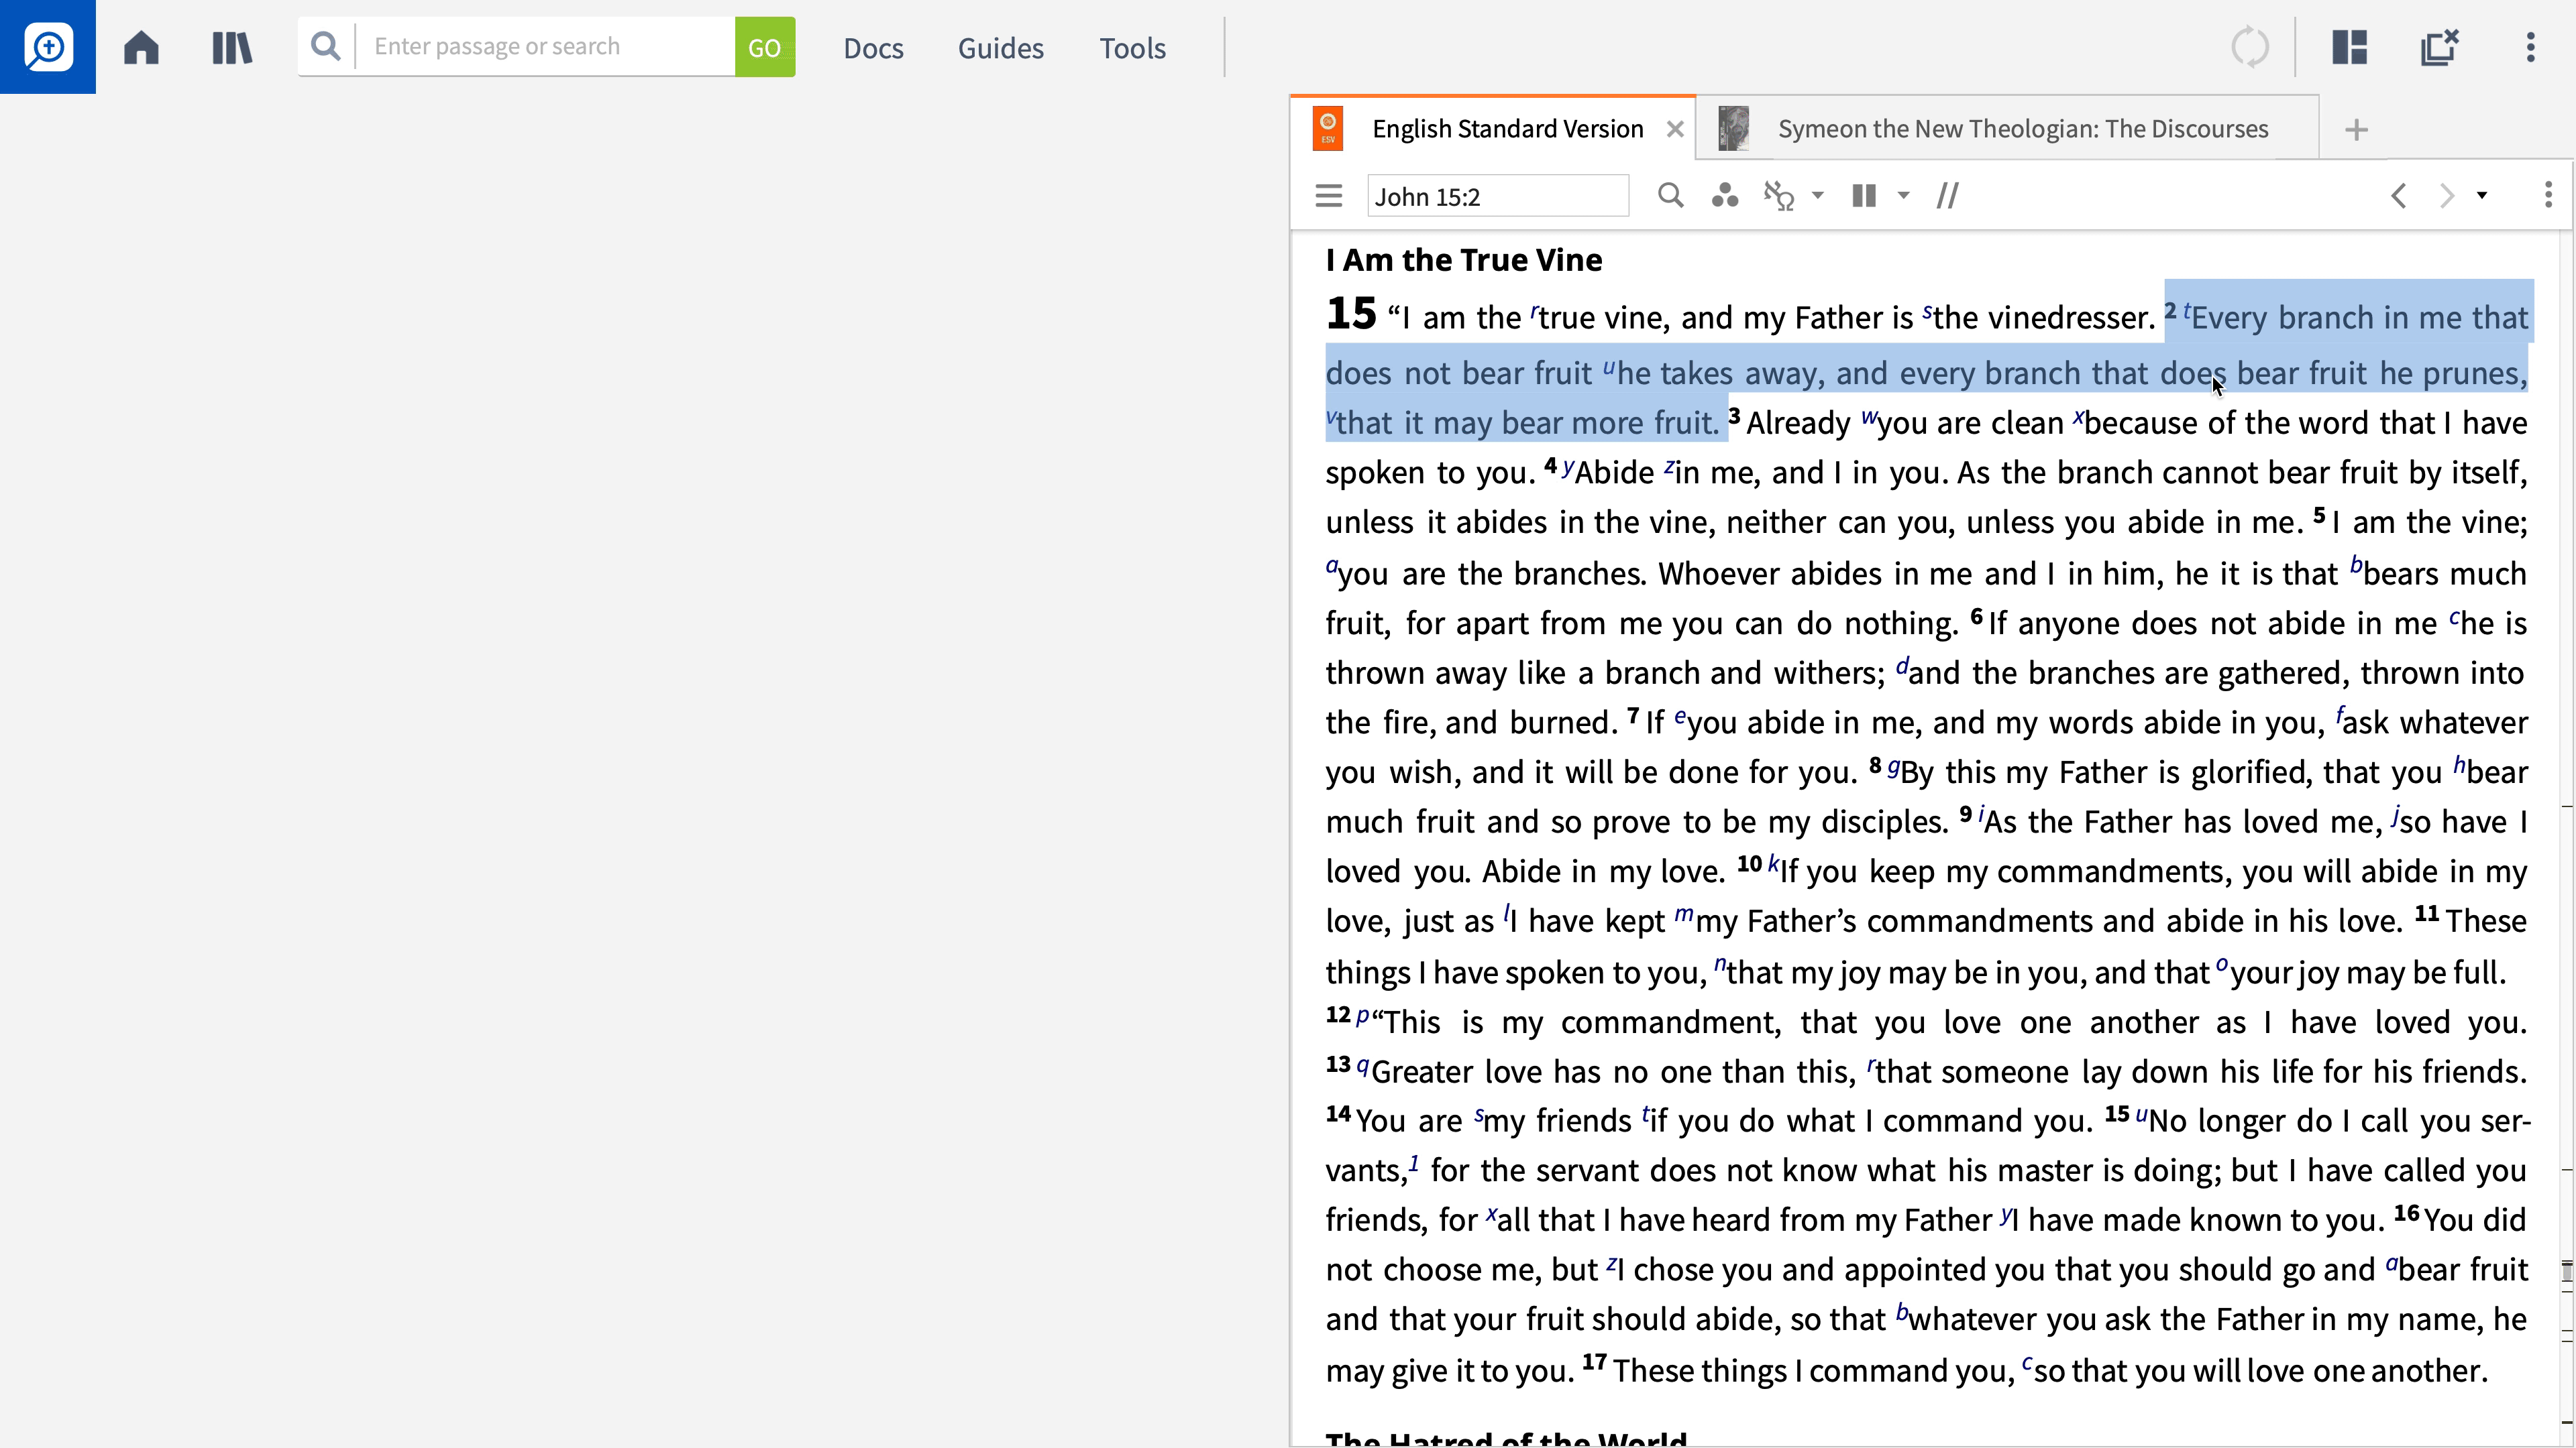Image resolution: width=2576 pixels, height=1448 pixels.
Task: Open footnote u before 'he takes away'
Action: point(1609,368)
